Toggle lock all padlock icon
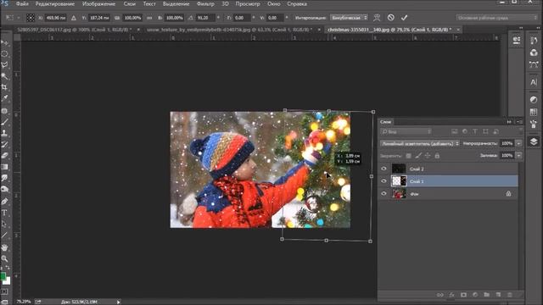This screenshot has width=543, height=305. pos(437,156)
